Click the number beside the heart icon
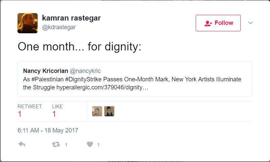The image size is (270, 162). [98, 145]
